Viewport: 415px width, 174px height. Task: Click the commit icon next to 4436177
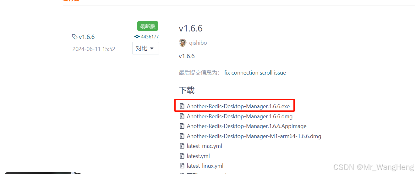(137, 36)
